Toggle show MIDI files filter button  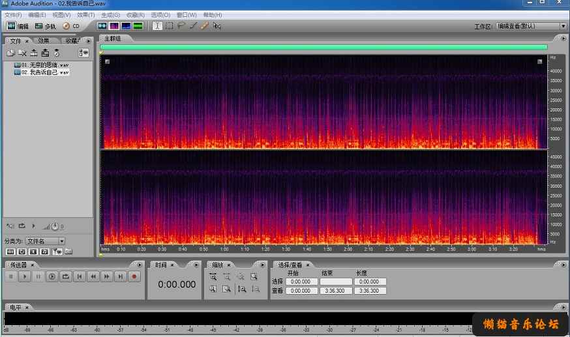(x=45, y=252)
